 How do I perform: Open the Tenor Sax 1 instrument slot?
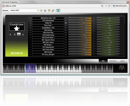[x=48, y=25]
